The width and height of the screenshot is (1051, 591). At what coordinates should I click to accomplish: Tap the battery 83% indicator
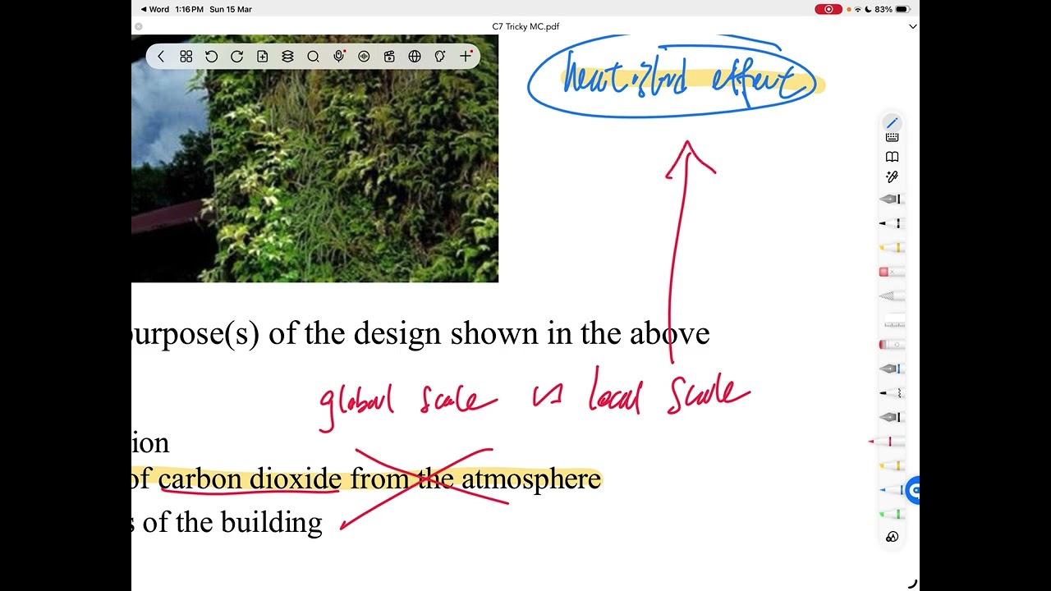pyautogui.click(x=892, y=9)
